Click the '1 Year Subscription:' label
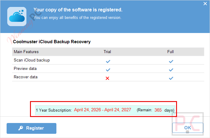The width and height of the screenshot is (210, 138). pyautogui.click(x=54, y=110)
